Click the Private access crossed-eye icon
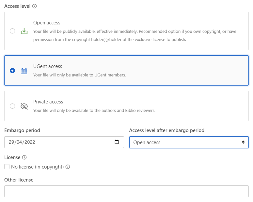Viewport: 253px width, 202px height. (24, 106)
